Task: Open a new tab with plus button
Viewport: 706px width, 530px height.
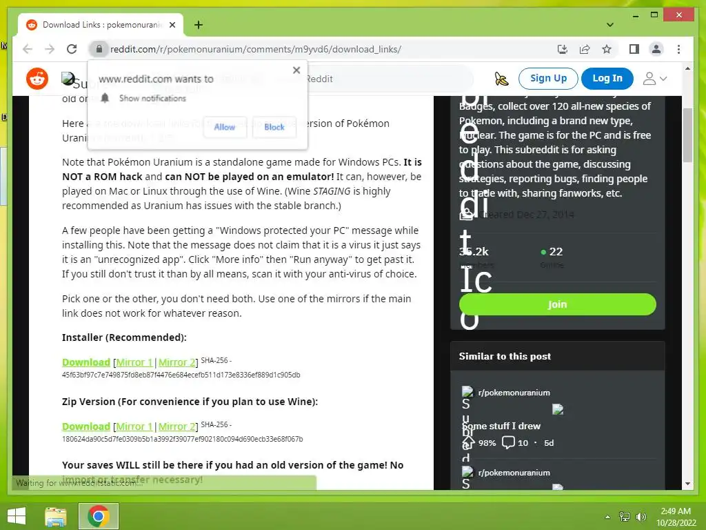Action: pyautogui.click(x=199, y=25)
